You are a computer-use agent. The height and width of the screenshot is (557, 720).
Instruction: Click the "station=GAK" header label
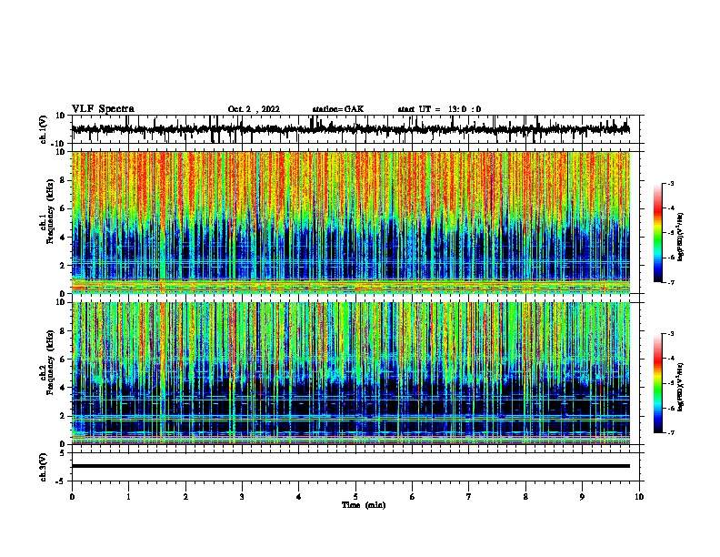338,109
